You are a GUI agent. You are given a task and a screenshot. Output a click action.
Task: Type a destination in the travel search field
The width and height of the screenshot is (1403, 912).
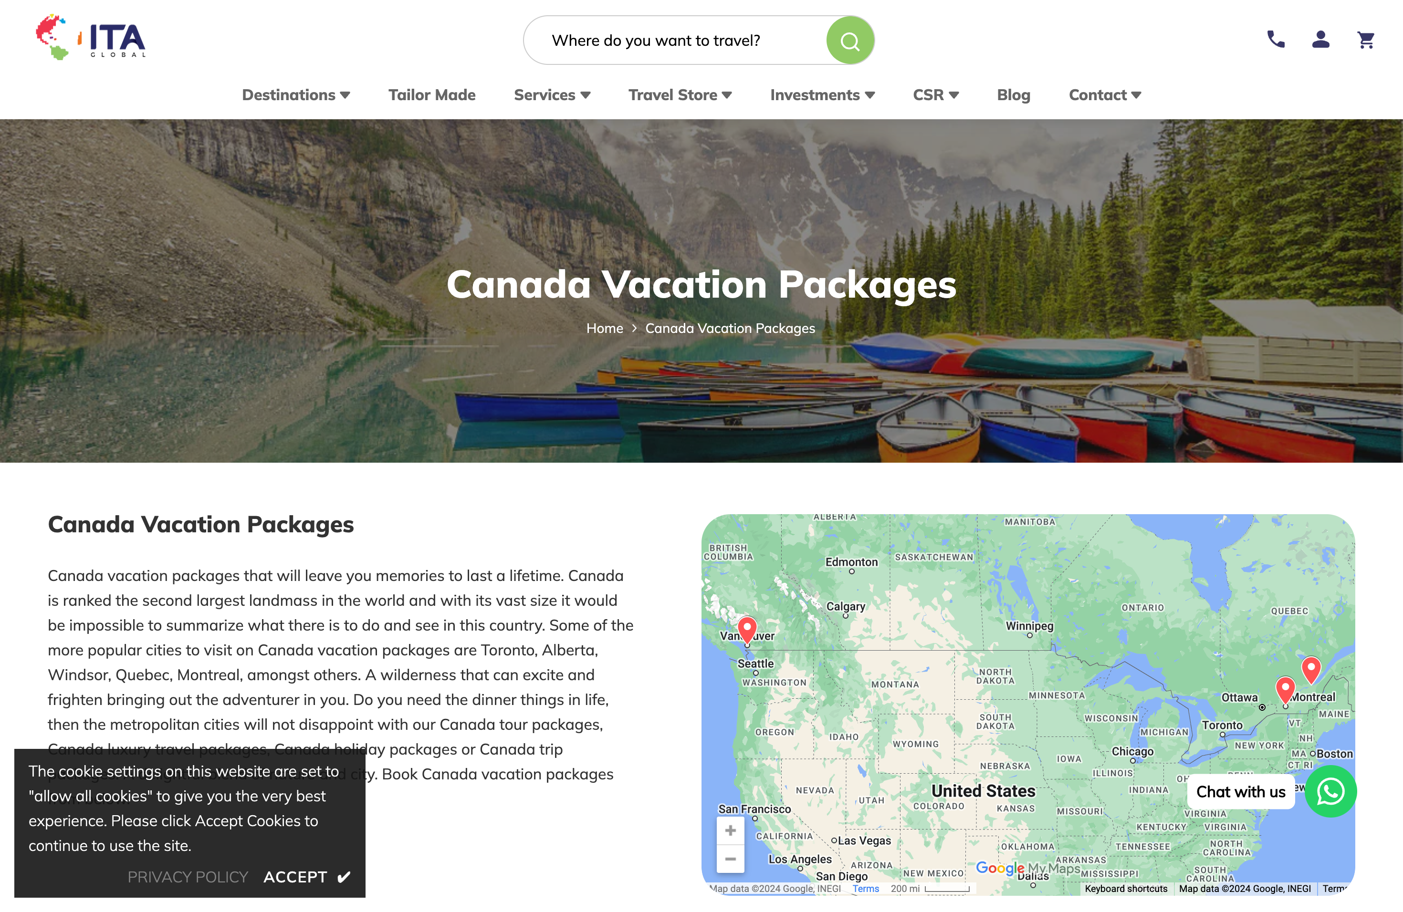pos(678,40)
